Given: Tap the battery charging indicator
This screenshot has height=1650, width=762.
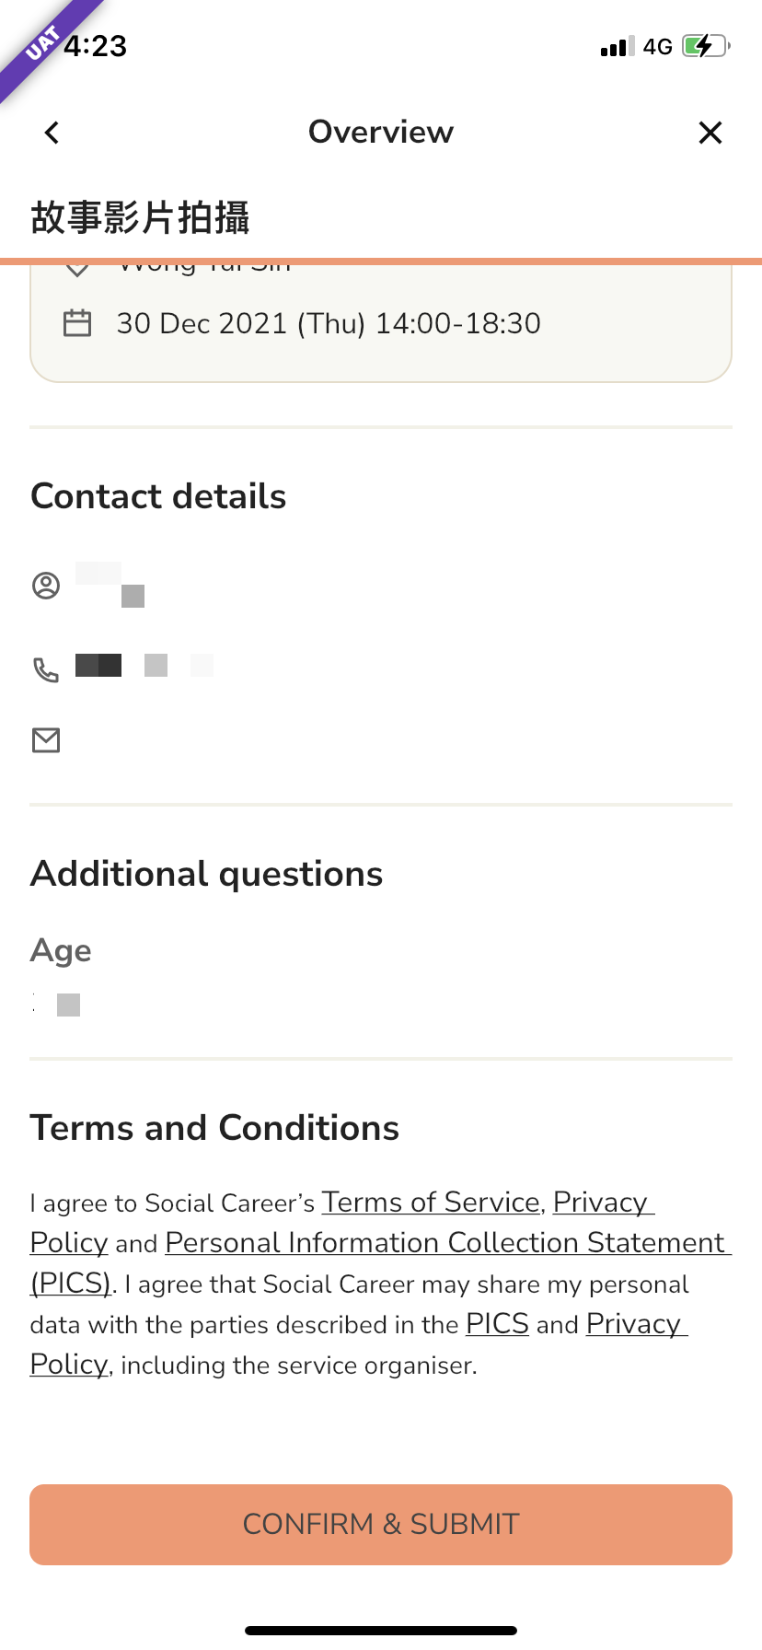Looking at the screenshot, I should [x=706, y=46].
